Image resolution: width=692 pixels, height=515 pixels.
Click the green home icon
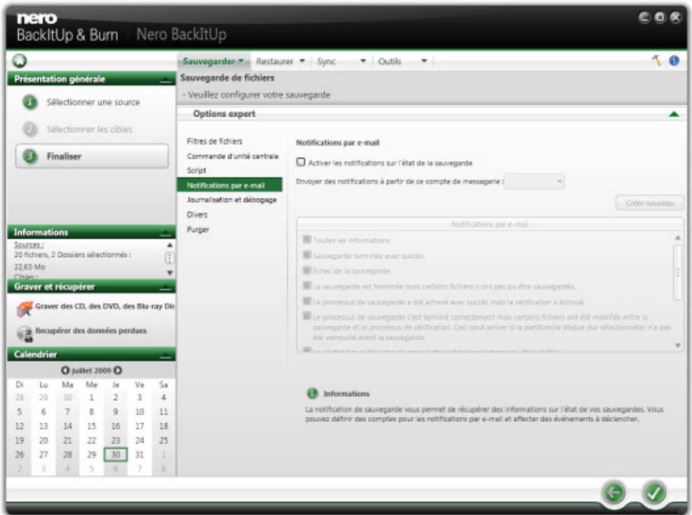coord(20,61)
